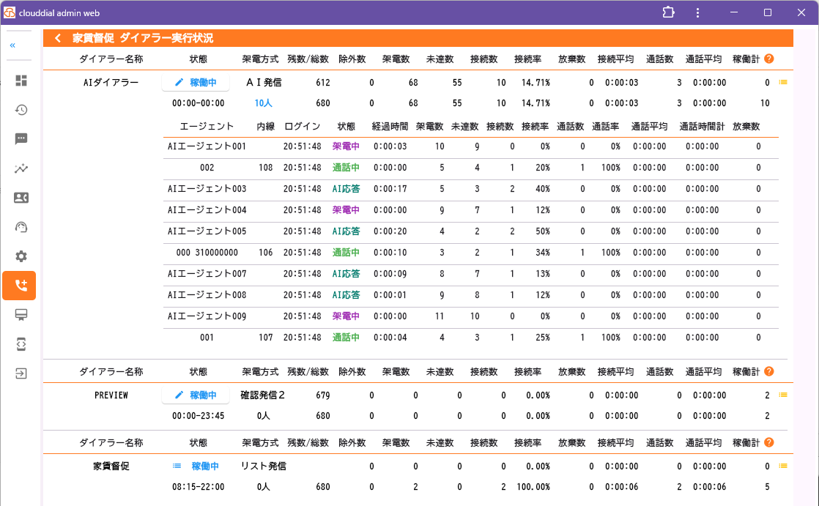Image resolution: width=819 pixels, height=506 pixels.
Task: Open the dashboard icon in sidebar
Action: click(21, 81)
